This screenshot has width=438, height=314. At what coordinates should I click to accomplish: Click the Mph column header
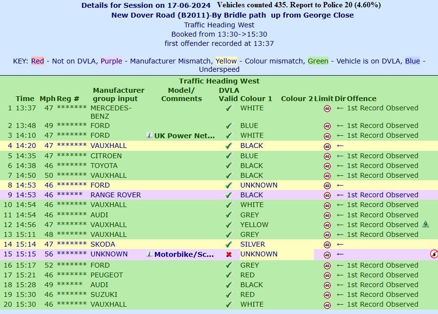47,99
